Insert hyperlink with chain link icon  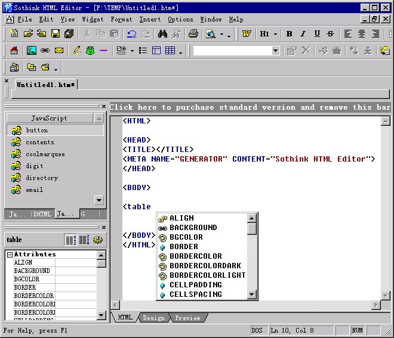pos(45,51)
